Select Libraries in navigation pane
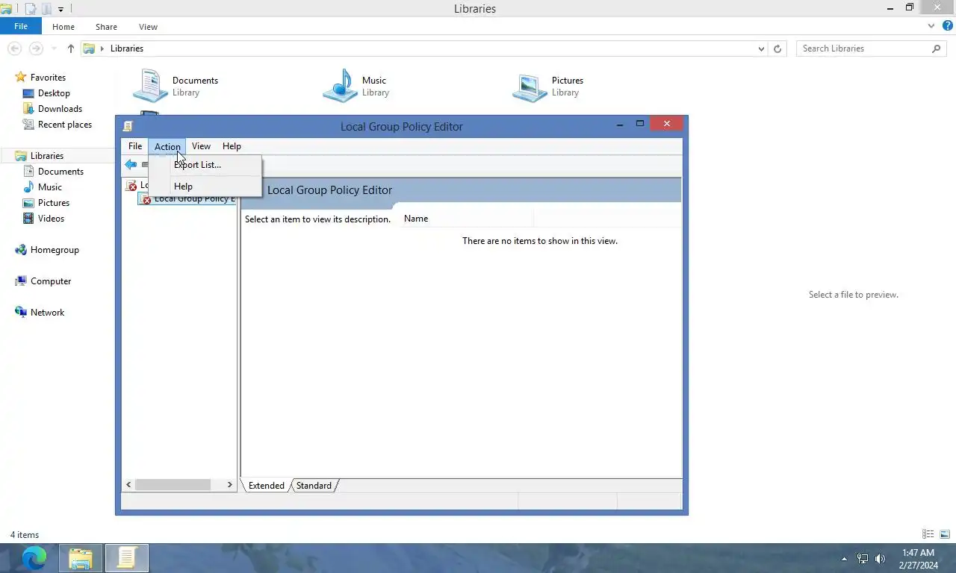Screen dimensions: 956x573 [47, 156]
